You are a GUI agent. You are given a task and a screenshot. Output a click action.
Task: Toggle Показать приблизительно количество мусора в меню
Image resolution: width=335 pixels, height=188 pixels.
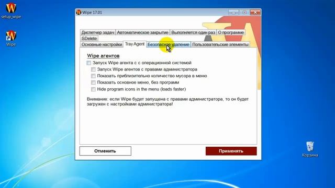pos(93,76)
